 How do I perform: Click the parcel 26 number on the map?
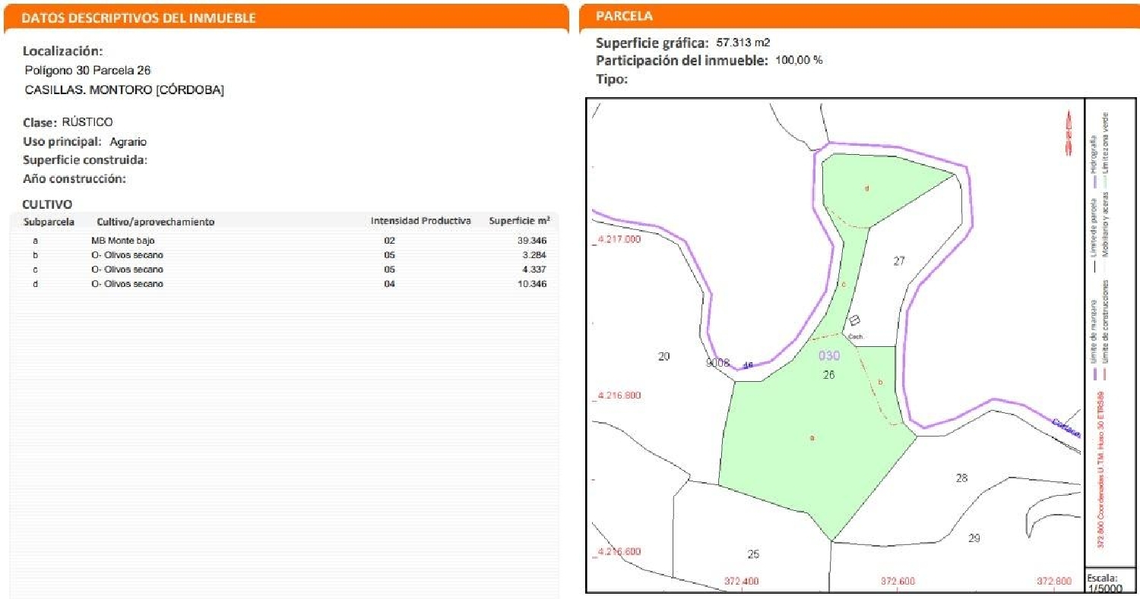tap(829, 374)
